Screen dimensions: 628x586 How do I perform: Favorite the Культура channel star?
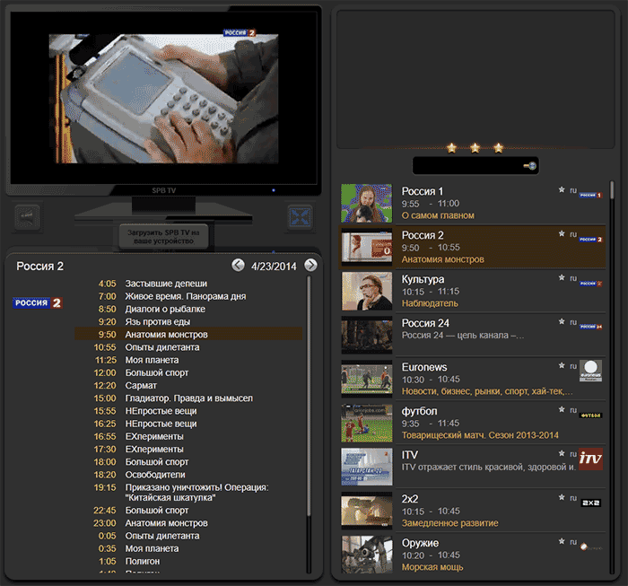(562, 277)
